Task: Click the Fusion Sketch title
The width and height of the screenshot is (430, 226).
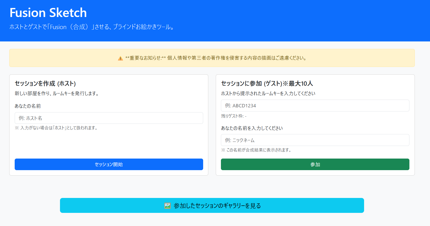Action: (48, 13)
